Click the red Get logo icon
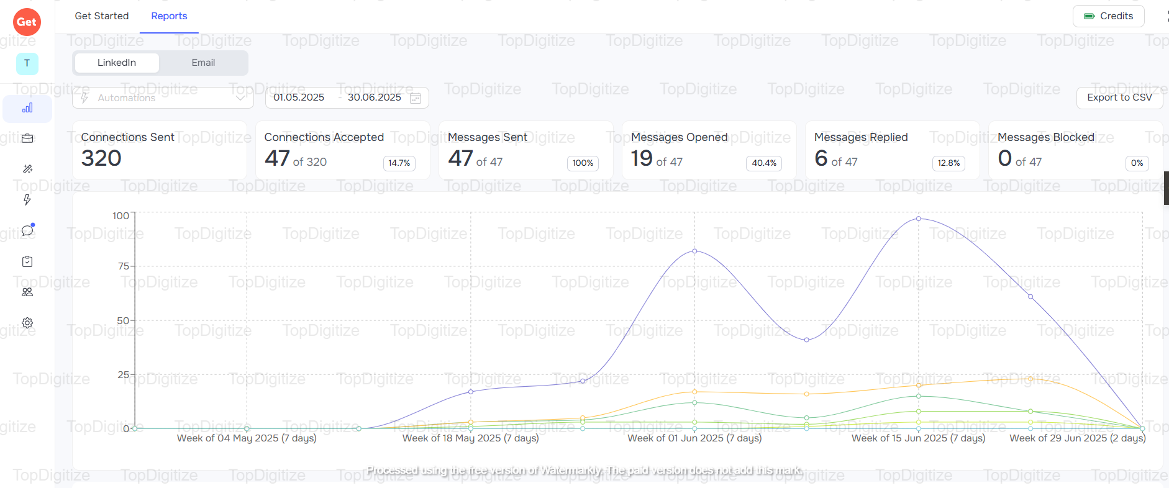1169x488 pixels. [x=27, y=22]
